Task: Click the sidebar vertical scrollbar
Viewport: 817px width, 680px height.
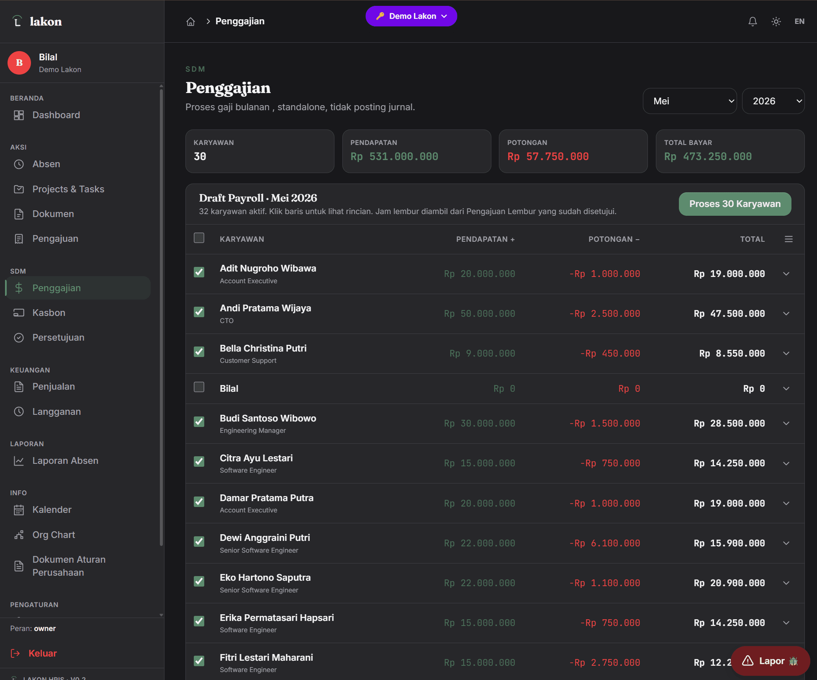Action: 161,314
